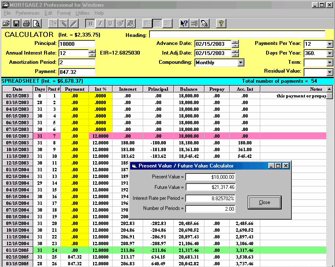The height and width of the screenshot is (267, 335).
Task: Toggle the Bold formatting button
Action: (x=90, y=24)
